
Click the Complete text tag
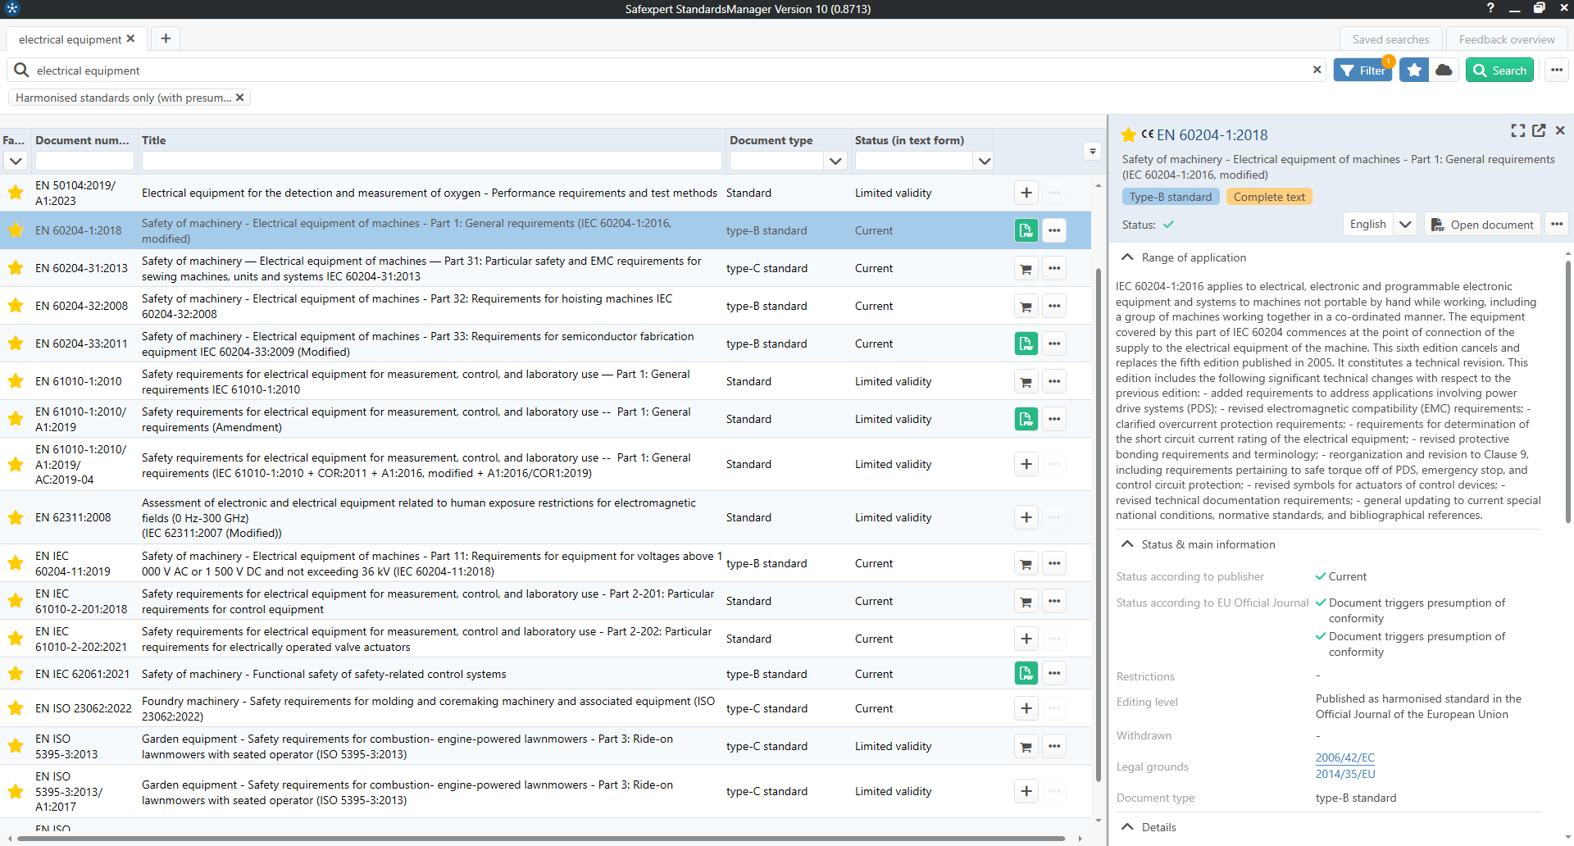[x=1269, y=197]
